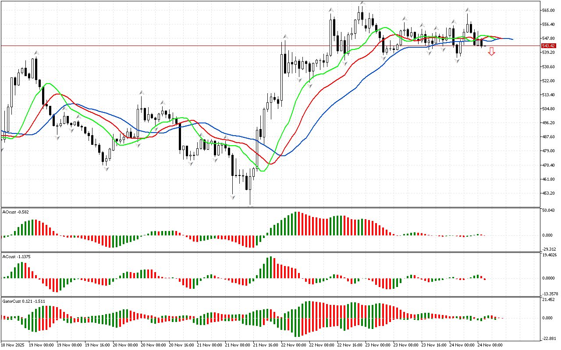Screen dimensions: 561x350
Task: Click the up fractal above the 24 Nov 00:00 high
Action: [468, 9]
